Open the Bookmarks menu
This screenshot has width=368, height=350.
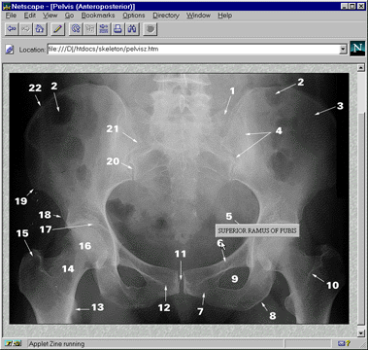point(98,16)
